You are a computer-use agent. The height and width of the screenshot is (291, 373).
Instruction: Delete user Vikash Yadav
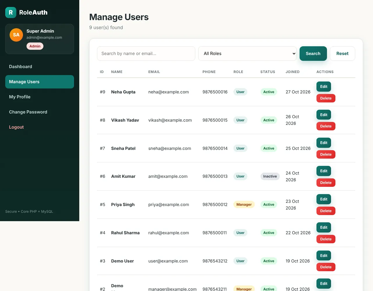pos(326,126)
